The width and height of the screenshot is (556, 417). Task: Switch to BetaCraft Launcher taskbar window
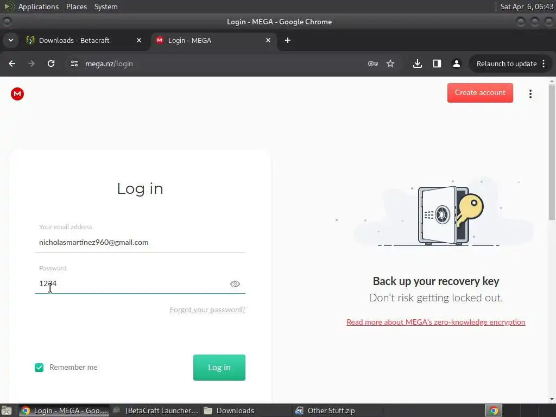click(155, 410)
